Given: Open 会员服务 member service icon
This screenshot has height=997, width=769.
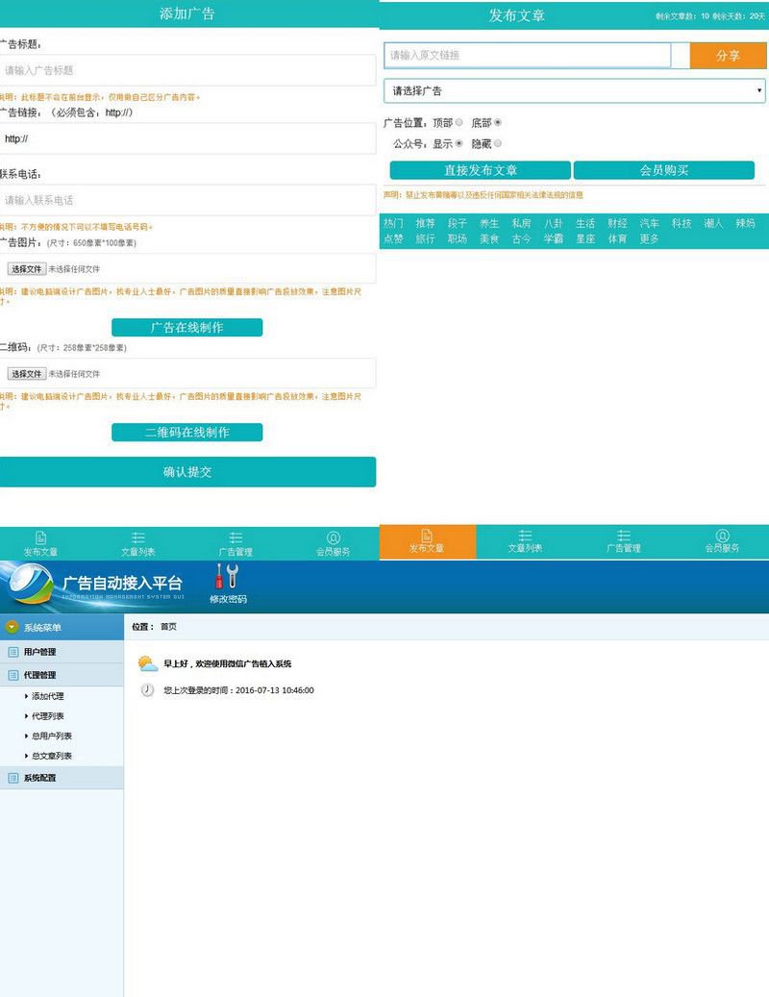Looking at the screenshot, I should coord(332,539).
